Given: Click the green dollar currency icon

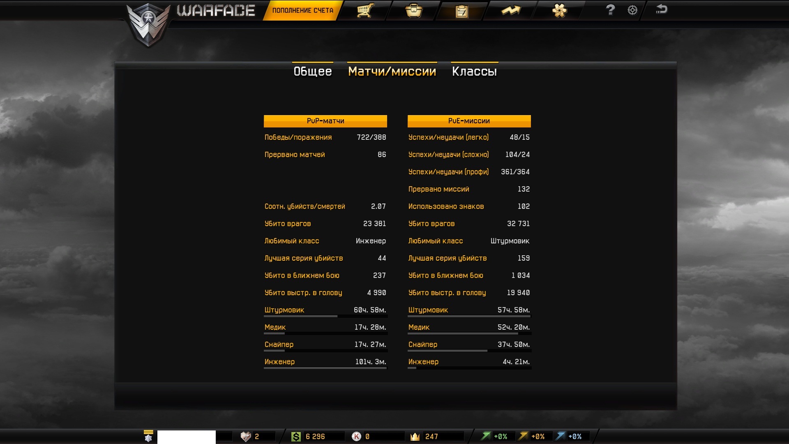Looking at the screenshot, I should coord(296,437).
